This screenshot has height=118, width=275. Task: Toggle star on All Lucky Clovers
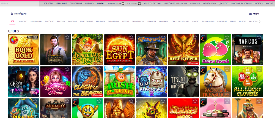point(259,69)
